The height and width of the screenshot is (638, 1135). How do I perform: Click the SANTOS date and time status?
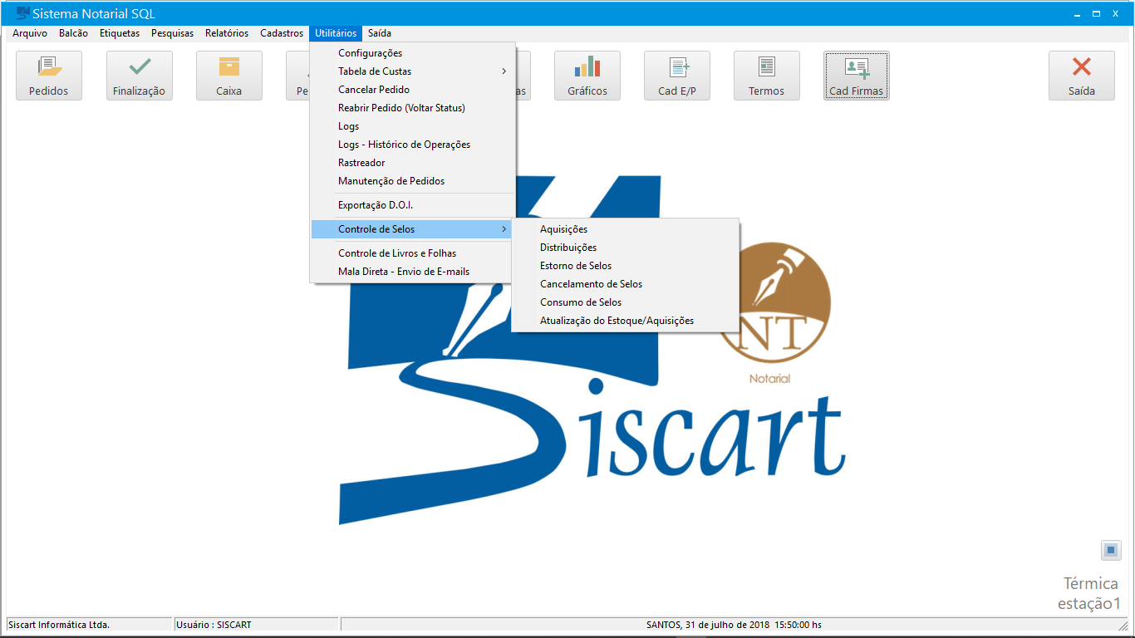(x=734, y=625)
